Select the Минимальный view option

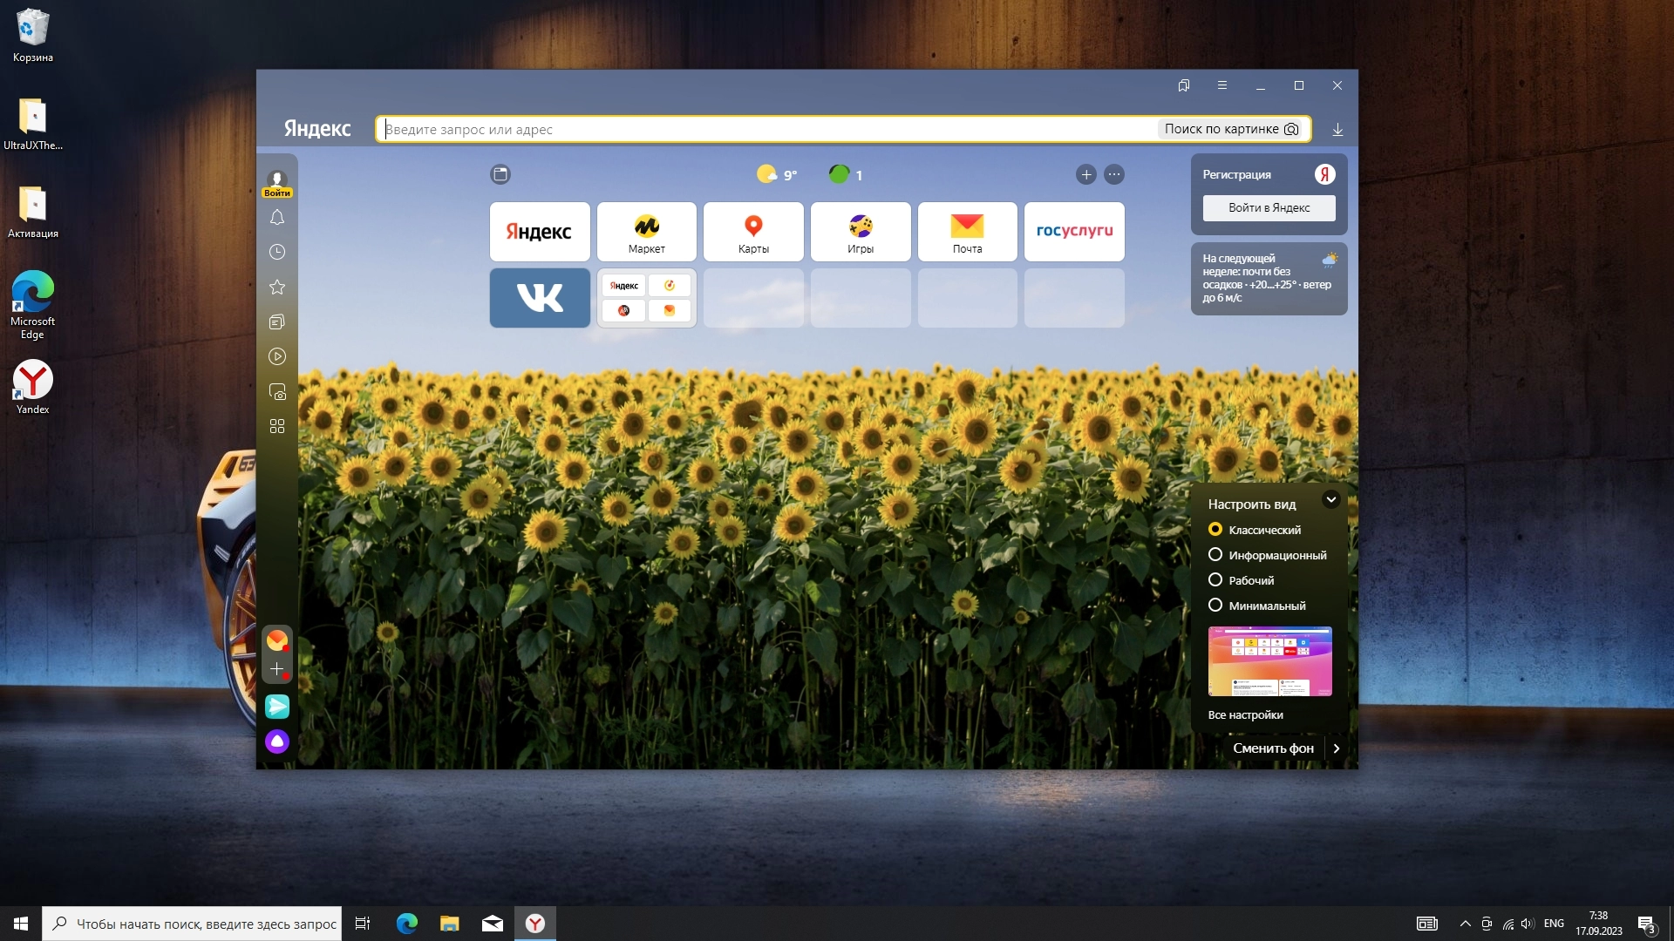(1215, 606)
